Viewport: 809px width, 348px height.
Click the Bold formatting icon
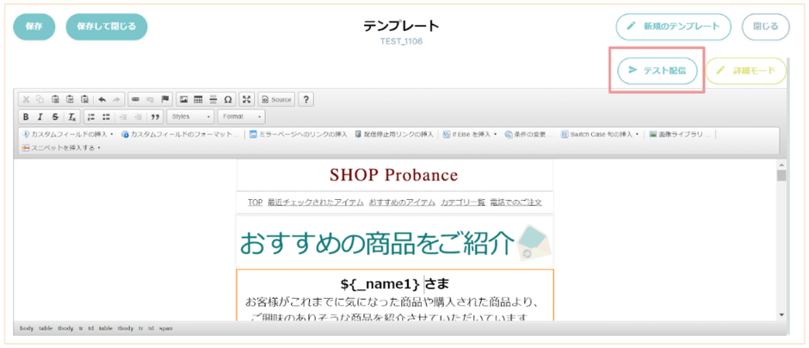pyautogui.click(x=26, y=116)
